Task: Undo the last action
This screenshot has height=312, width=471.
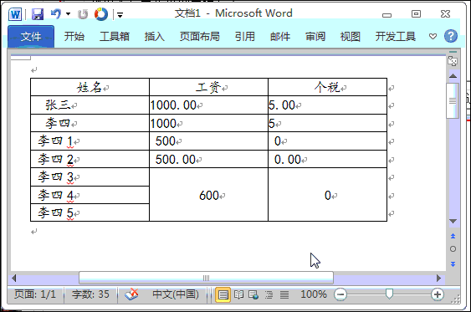Action: [56, 14]
